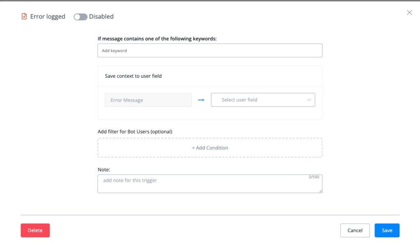Click the blue mapping arrow icon
This screenshot has height=247, width=420.
click(x=201, y=100)
